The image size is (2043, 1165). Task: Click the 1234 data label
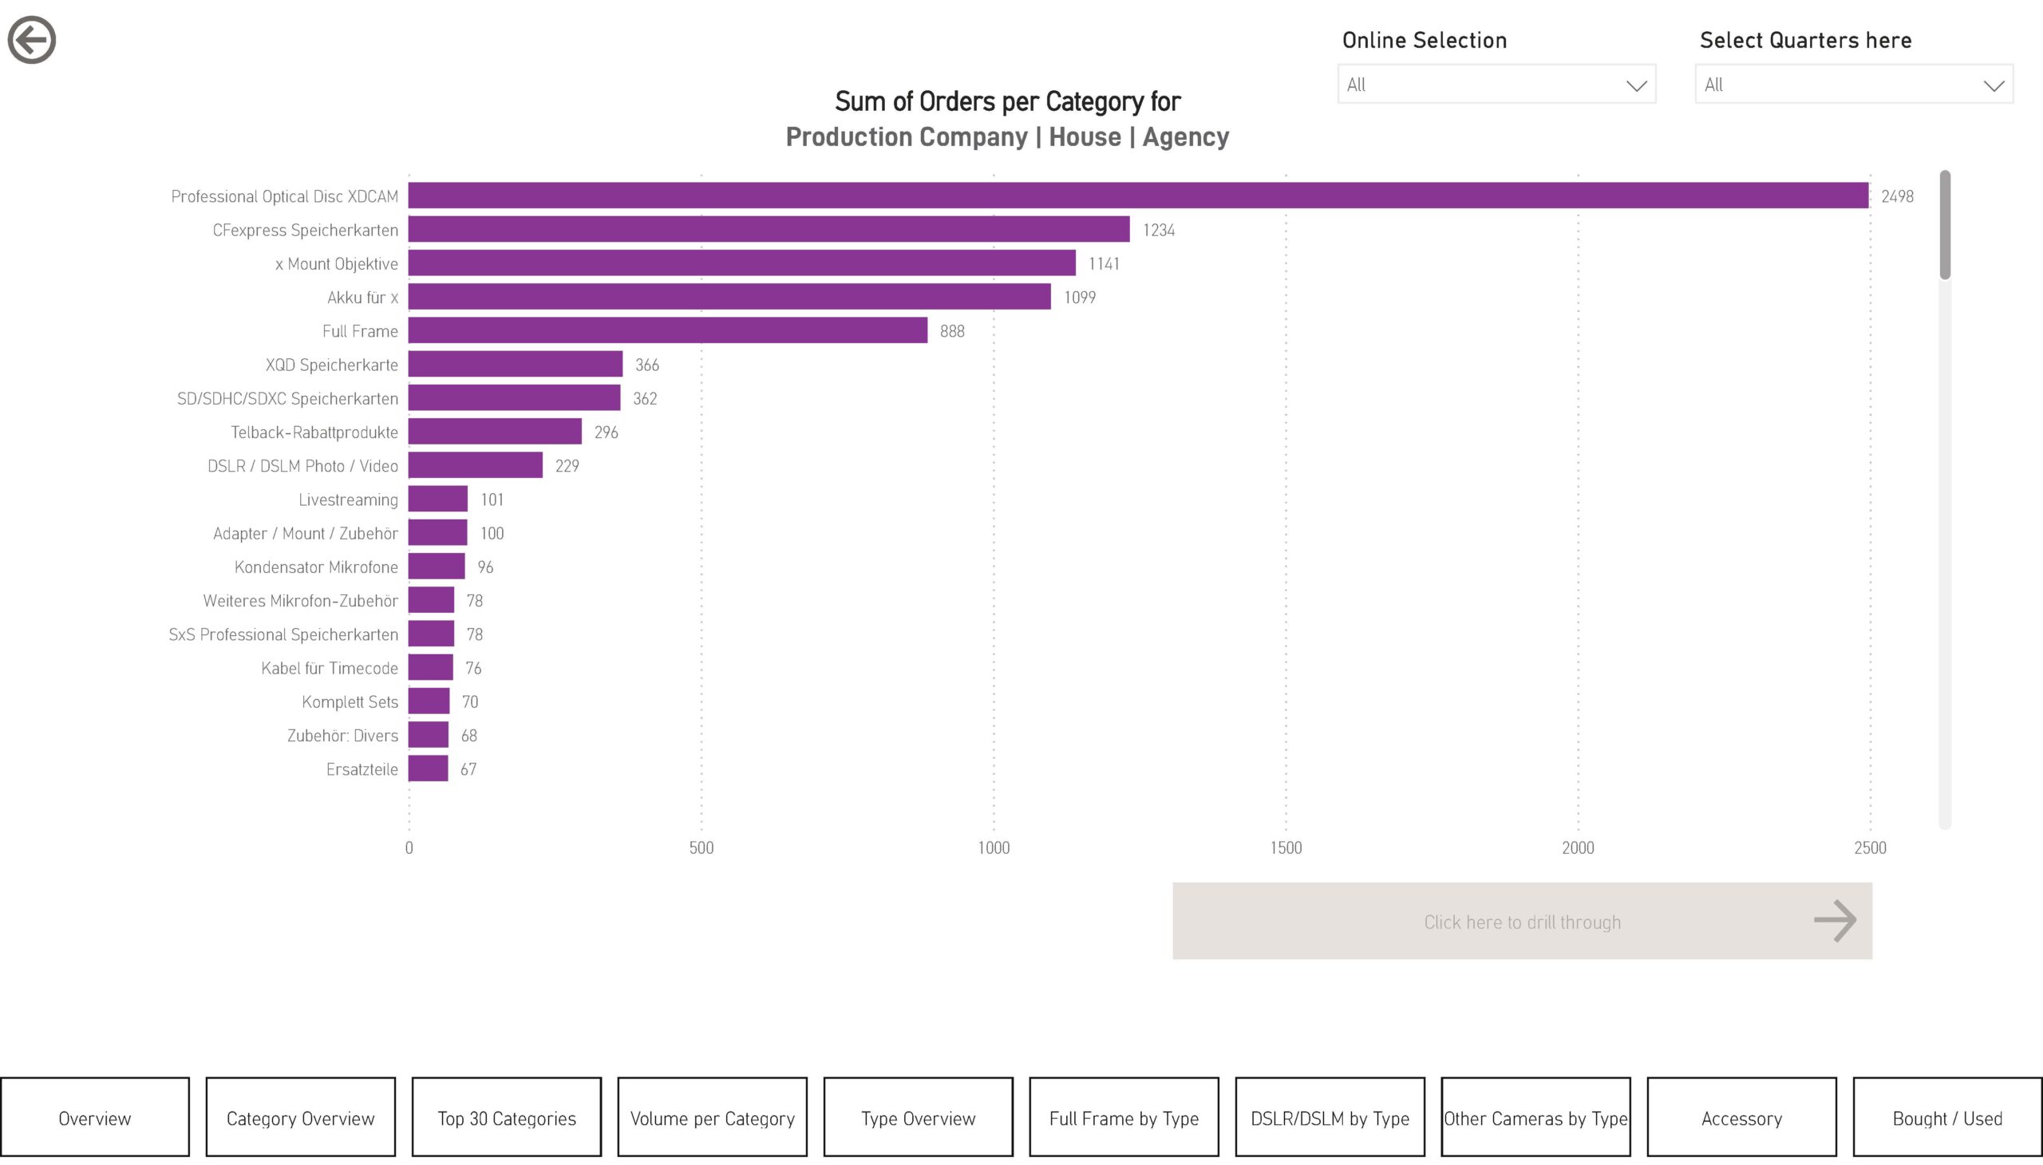pos(1158,230)
